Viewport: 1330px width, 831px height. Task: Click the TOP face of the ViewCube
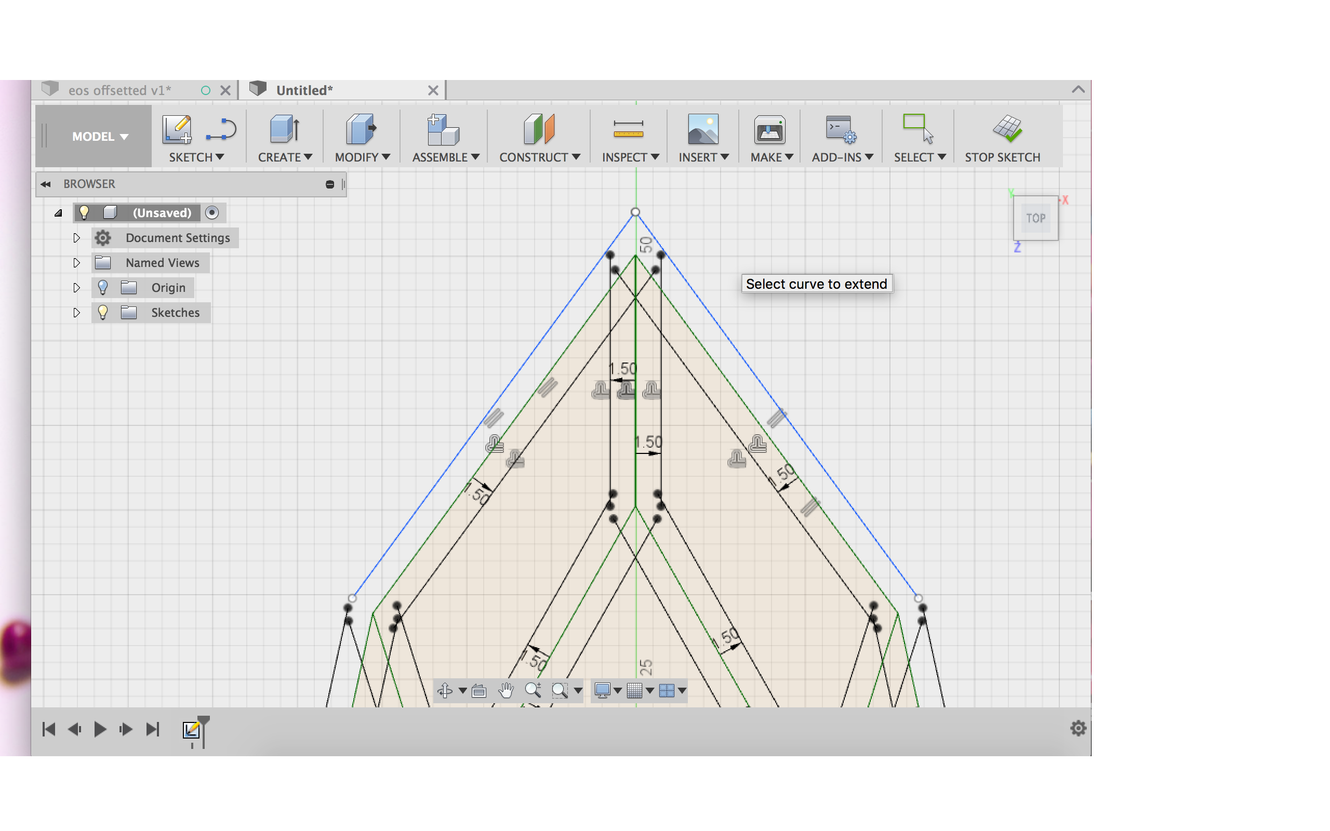click(1035, 218)
